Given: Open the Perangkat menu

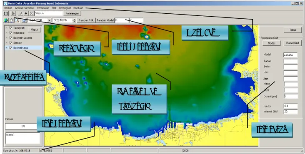Looking at the screenshot, I should [x=65, y=8].
